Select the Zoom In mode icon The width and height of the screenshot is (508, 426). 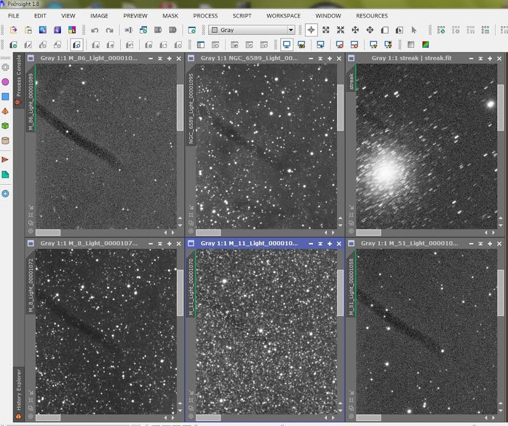(326, 30)
